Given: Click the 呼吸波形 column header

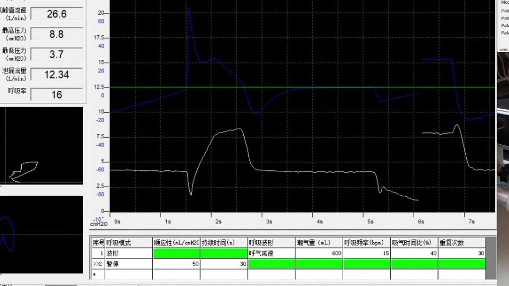Looking at the screenshot, I should click(262, 244).
